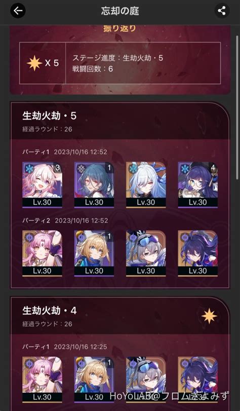Tap the blonde character in stage 5 party 2

(94, 253)
